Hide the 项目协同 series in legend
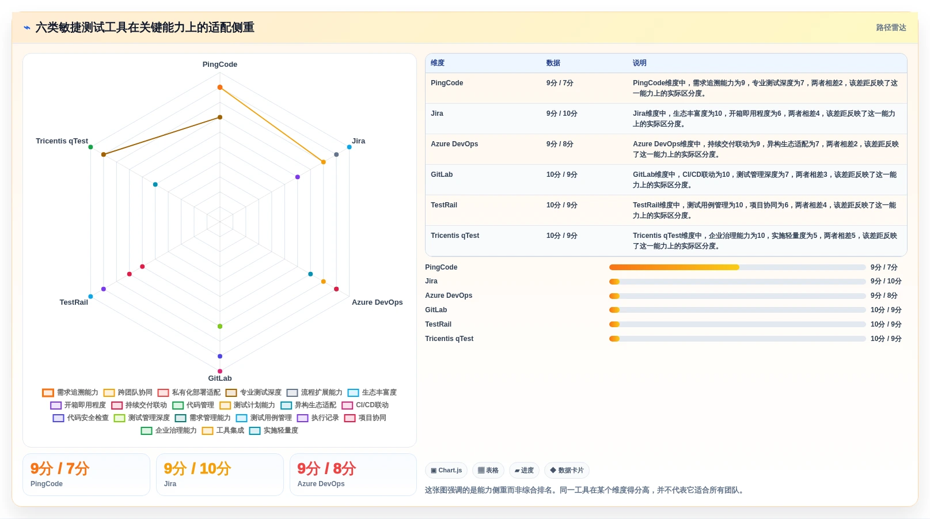The width and height of the screenshot is (930, 519). (x=365, y=418)
